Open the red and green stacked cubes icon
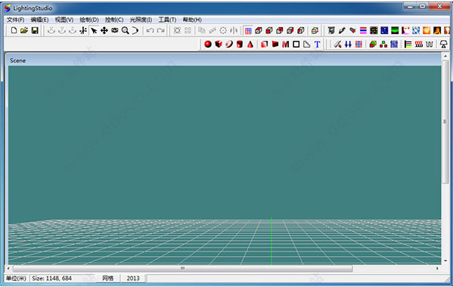The height and width of the screenshot is (287, 453). 373,44
